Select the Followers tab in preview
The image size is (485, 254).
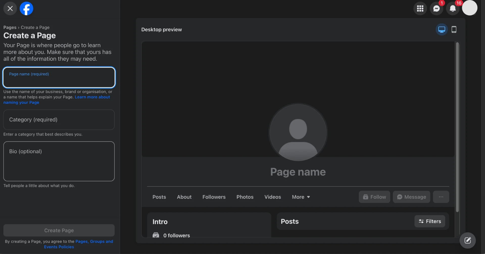tap(214, 197)
